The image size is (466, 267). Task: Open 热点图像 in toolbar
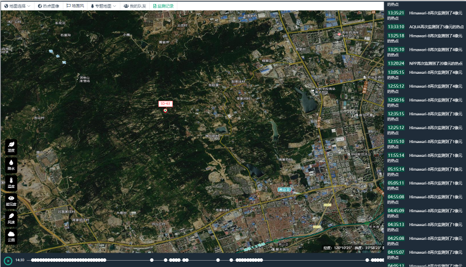(48, 6)
